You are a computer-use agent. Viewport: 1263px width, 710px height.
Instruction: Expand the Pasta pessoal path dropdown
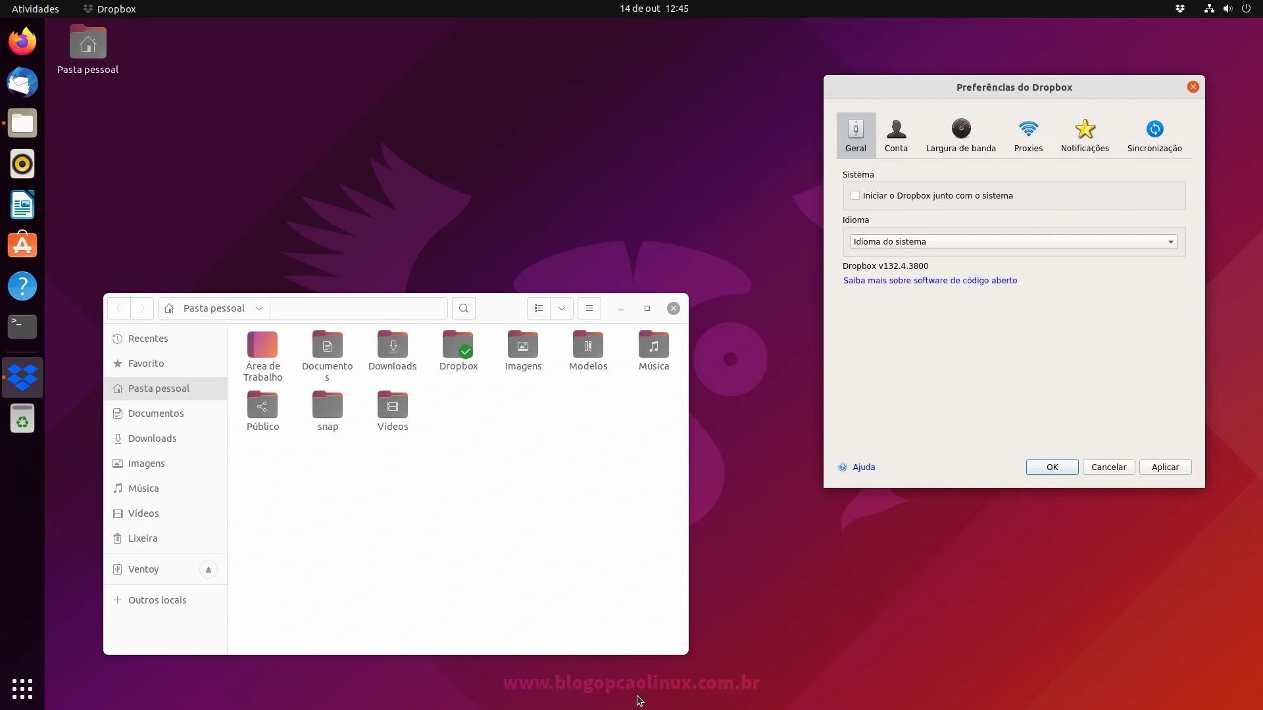259,308
